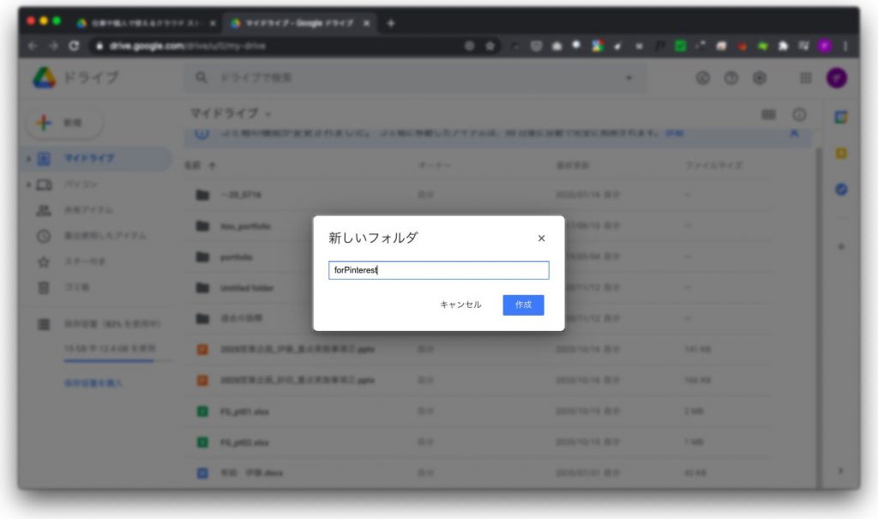Image resolution: width=878 pixels, height=519 pixels.
Task: Click the browser forward arrow
Action: coord(53,46)
